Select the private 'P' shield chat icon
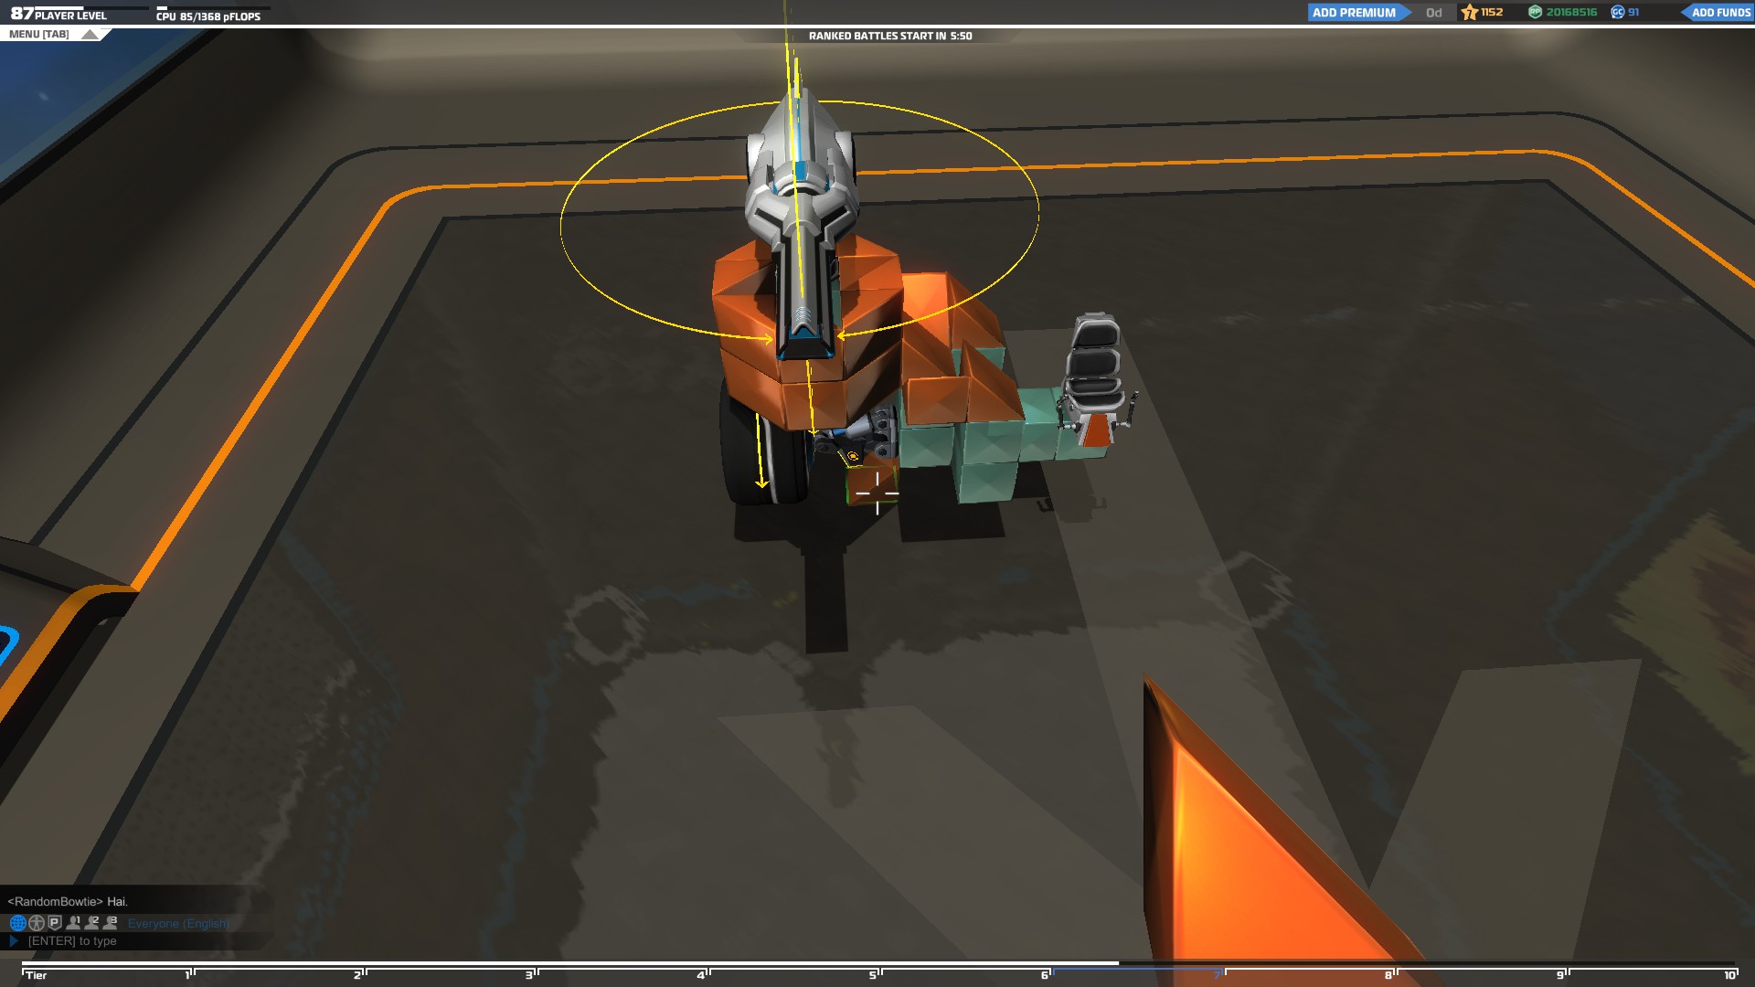Image resolution: width=1755 pixels, height=987 pixels. [55, 923]
